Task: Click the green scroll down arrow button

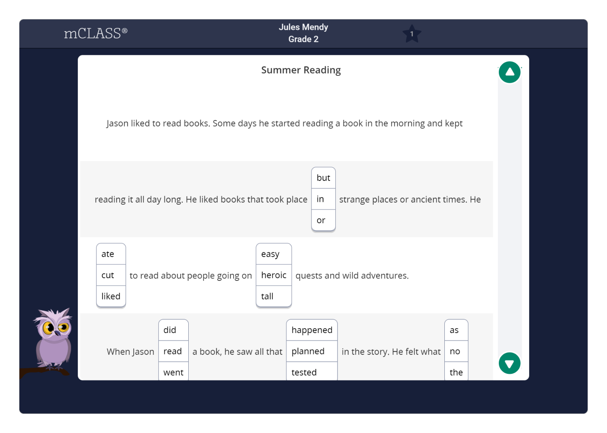Action: pyautogui.click(x=510, y=363)
